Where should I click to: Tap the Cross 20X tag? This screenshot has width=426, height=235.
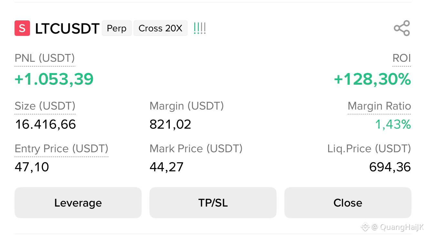point(160,28)
